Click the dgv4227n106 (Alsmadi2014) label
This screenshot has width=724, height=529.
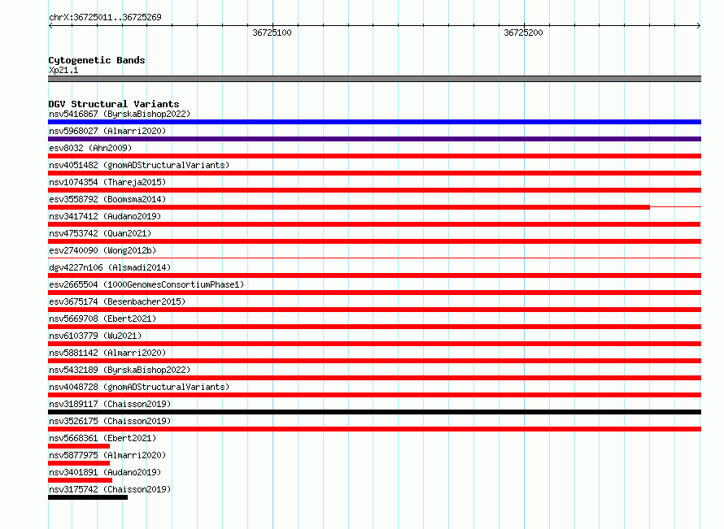coord(110,267)
